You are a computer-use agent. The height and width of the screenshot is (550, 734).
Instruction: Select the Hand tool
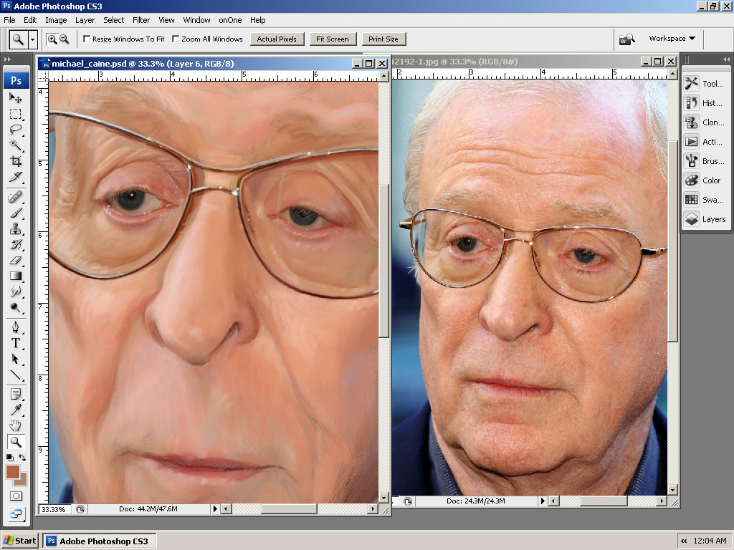coord(16,425)
